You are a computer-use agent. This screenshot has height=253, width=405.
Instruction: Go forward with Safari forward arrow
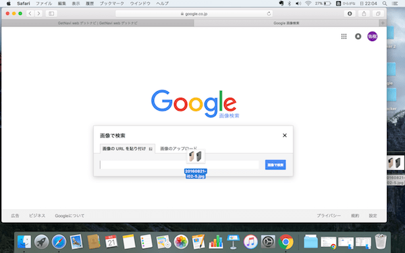[38, 13]
